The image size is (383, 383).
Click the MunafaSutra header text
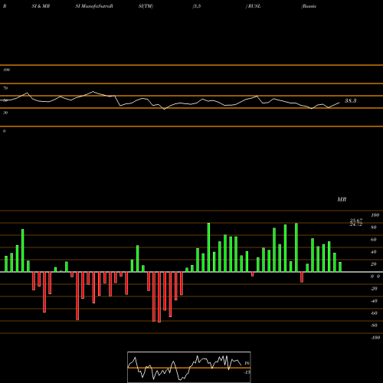click(x=94, y=6)
